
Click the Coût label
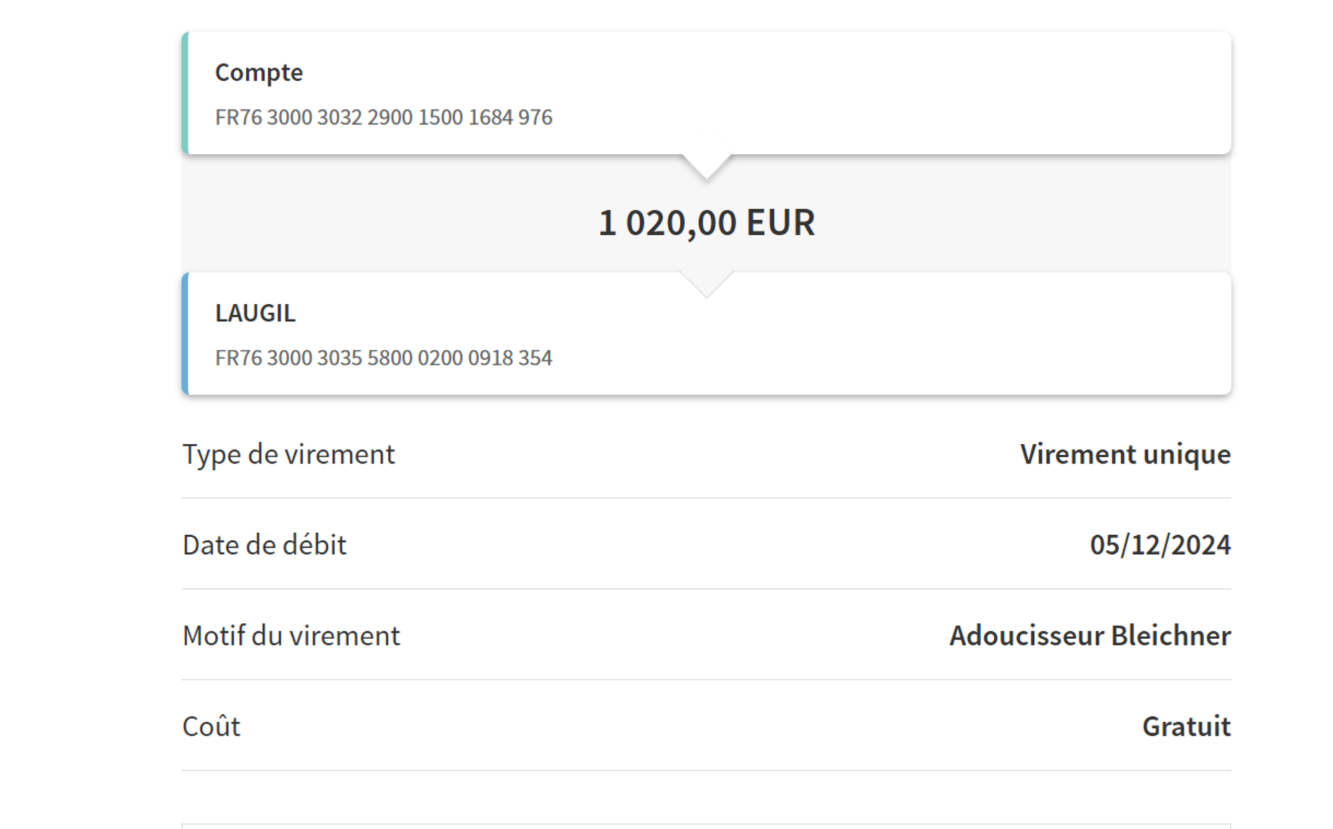pos(211,726)
